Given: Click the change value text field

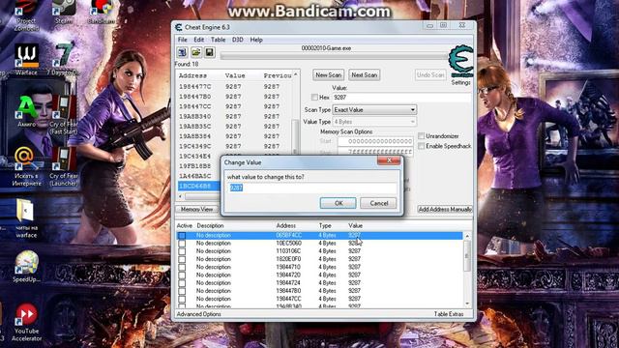Looking at the screenshot, I should click(x=313, y=188).
